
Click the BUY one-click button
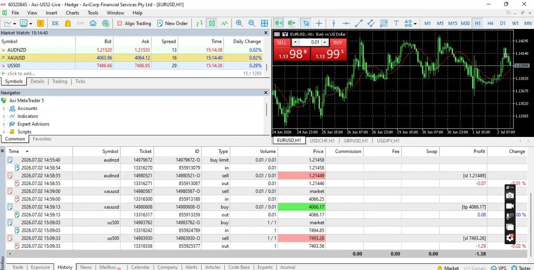(x=329, y=49)
